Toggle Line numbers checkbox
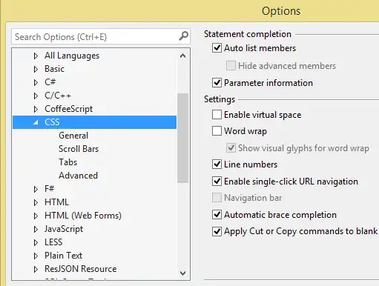Viewport: 379px width, 286px height. [x=217, y=164]
